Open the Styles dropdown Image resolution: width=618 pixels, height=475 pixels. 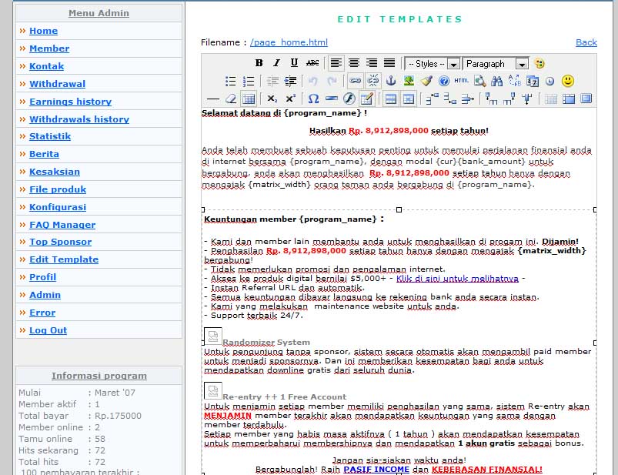coord(433,64)
